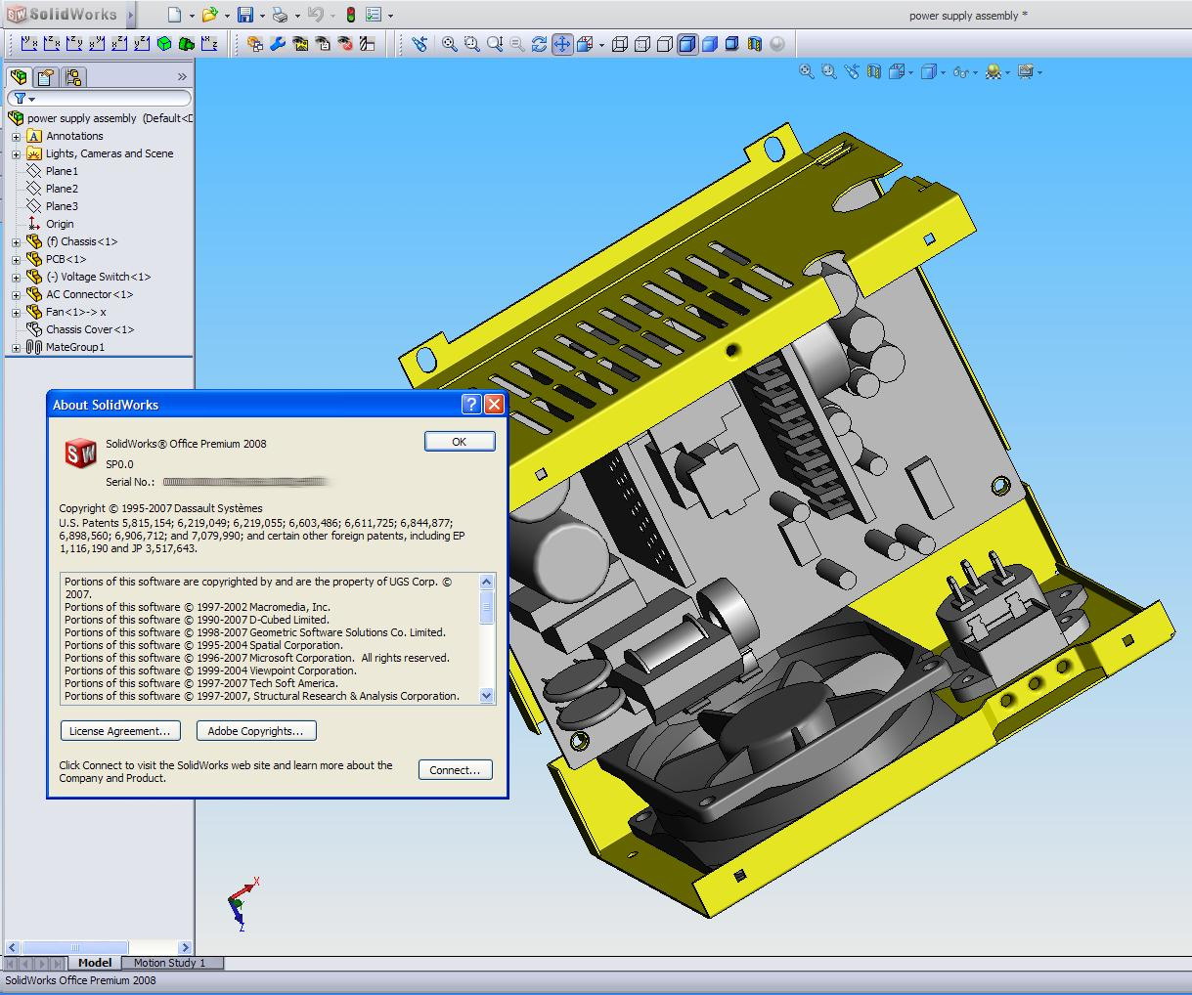Click the Undo arrow icon

point(315,15)
